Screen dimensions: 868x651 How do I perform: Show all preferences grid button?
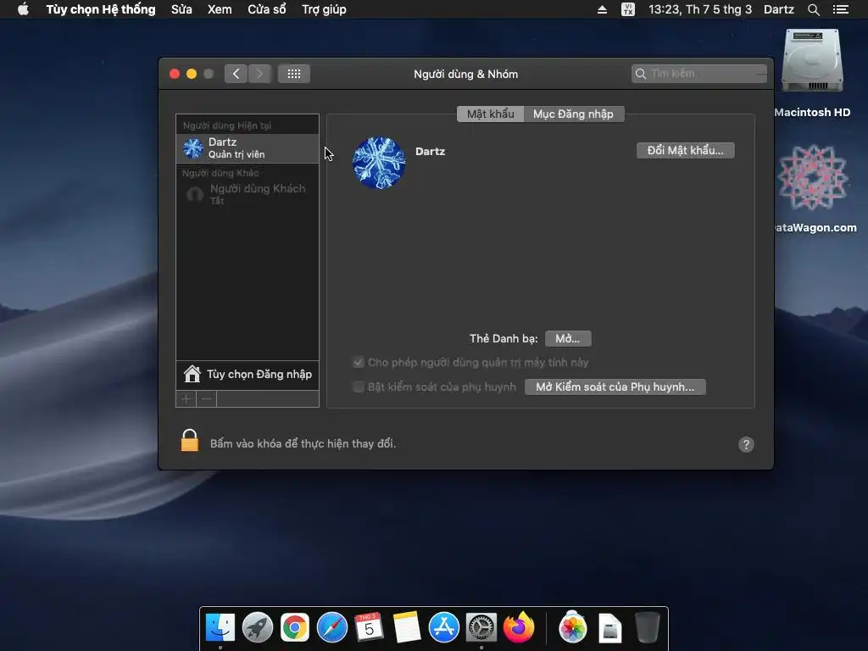[294, 74]
